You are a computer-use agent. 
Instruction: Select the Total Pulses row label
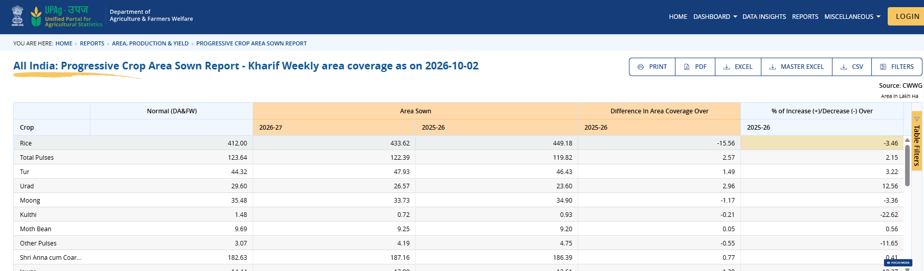[37, 158]
